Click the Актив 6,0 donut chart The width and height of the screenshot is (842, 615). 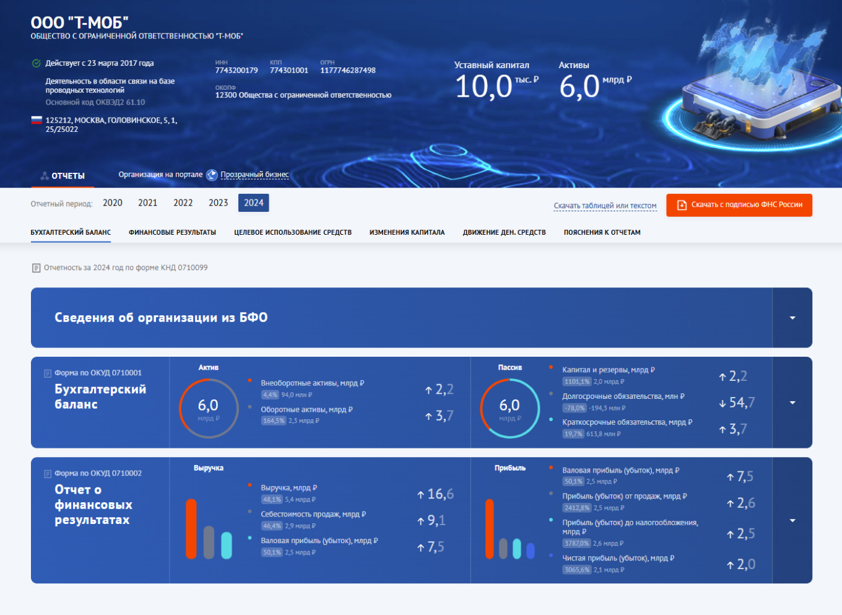tap(209, 409)
